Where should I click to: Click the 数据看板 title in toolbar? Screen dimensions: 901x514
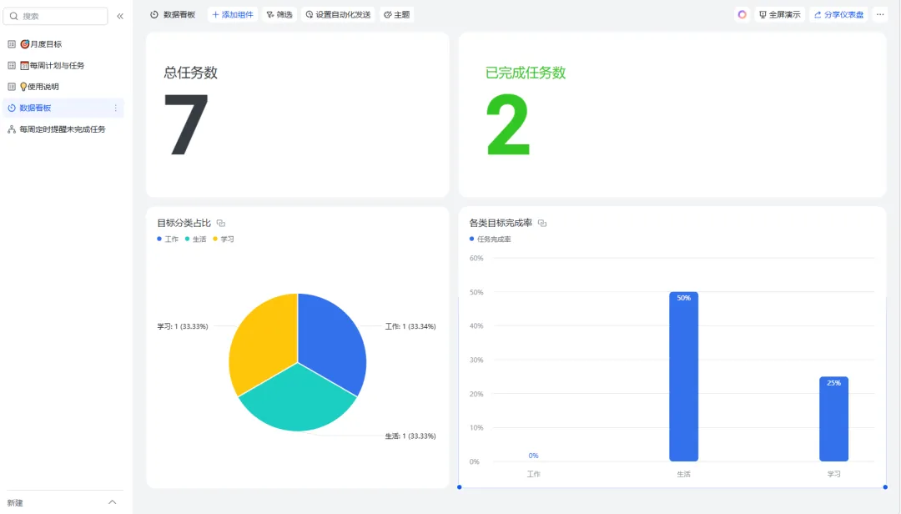tap(179, 15)
